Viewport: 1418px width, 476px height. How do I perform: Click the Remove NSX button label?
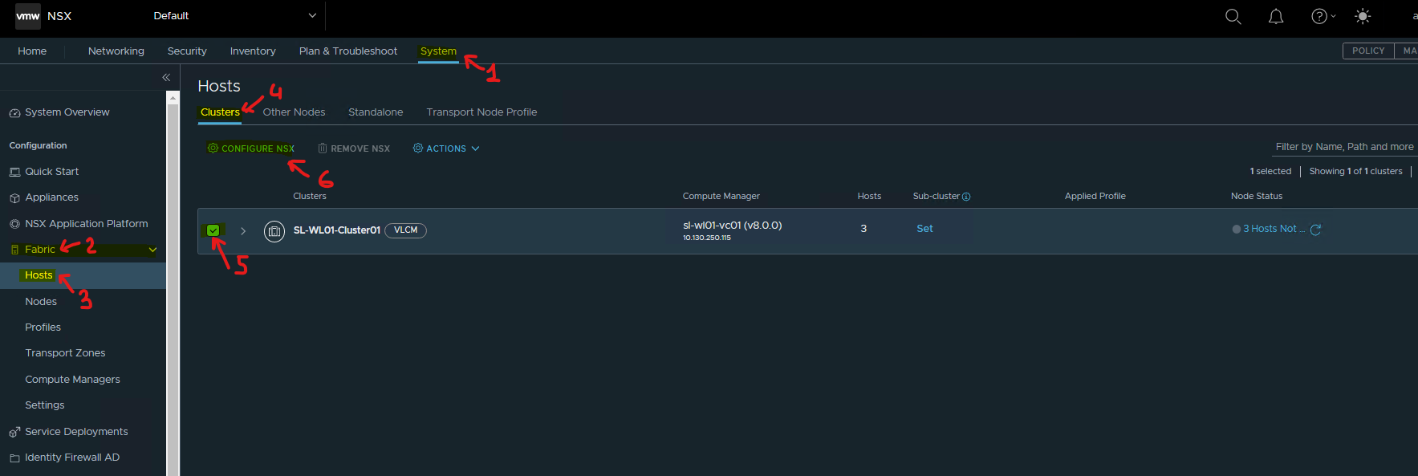pyautogui.click(x=360, y=148)
